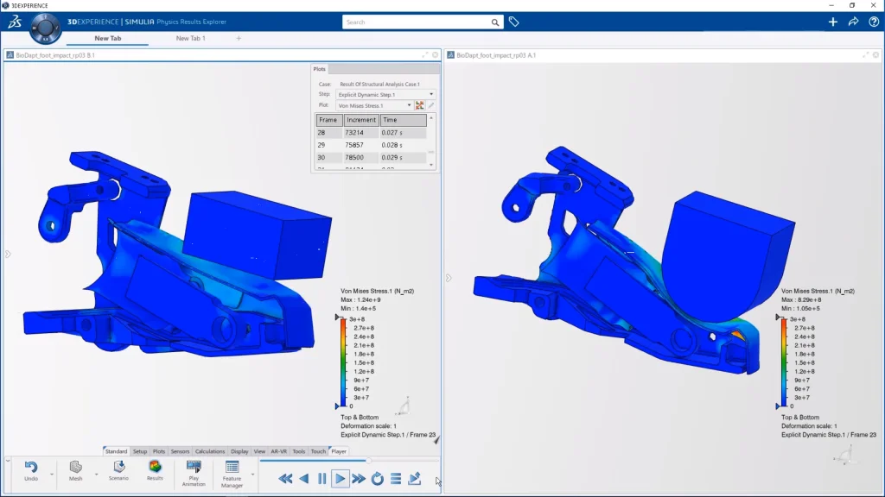The image size is (885, 497).
Task: Toggle the play forward button in Player
Action: pyautogui.click(x=340, y=479)
